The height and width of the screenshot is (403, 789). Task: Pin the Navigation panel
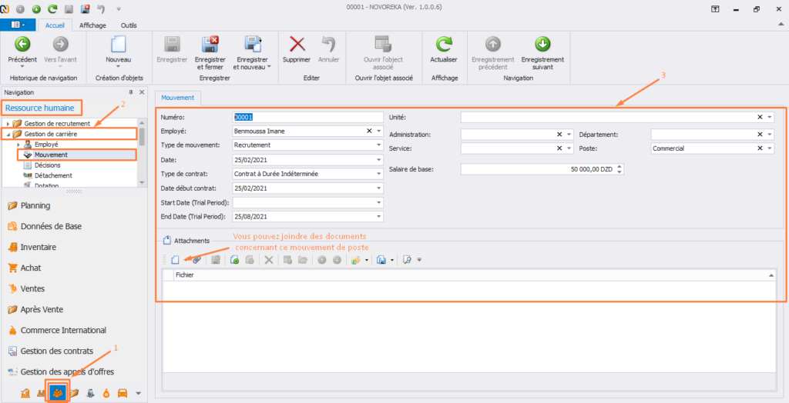(x=131, y=92)
